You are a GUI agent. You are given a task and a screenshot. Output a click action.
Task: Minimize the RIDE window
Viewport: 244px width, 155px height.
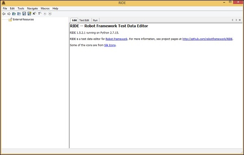224,2
